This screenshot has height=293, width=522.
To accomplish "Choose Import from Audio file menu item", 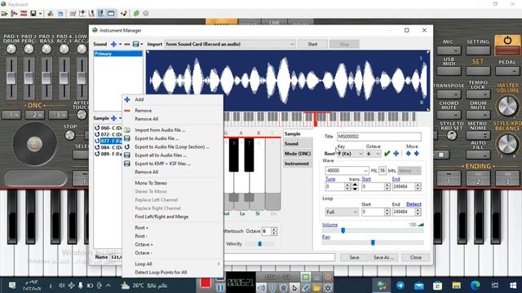I will point(172,130).
